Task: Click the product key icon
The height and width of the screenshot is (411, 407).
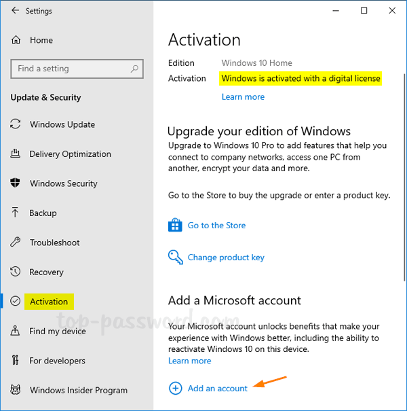Action: 176,257
